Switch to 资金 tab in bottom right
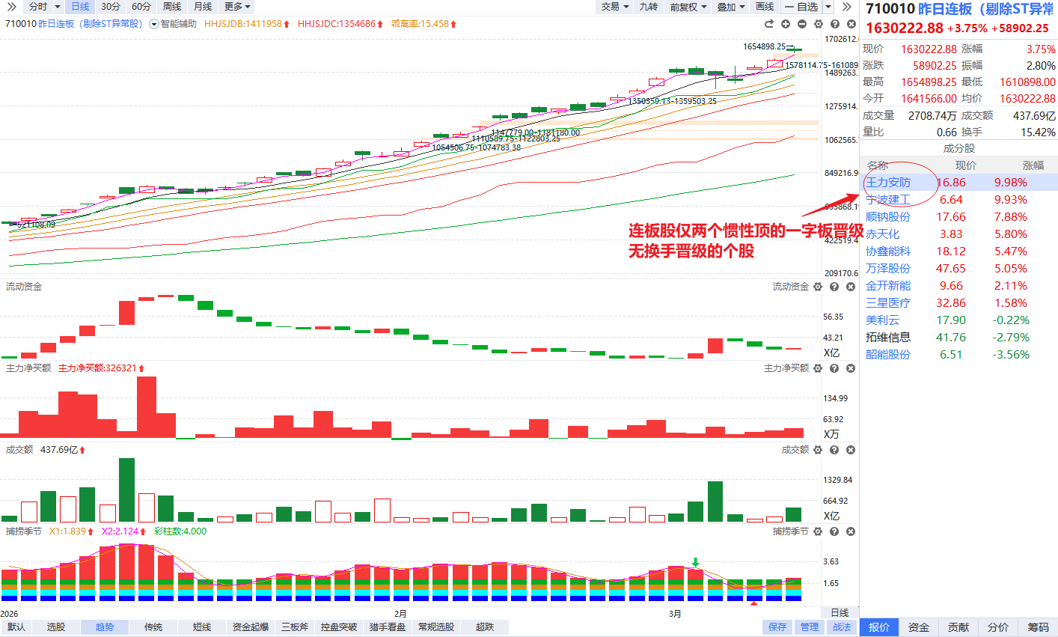Viewport: 1058px width, 637px height. [x=919, y=627]
